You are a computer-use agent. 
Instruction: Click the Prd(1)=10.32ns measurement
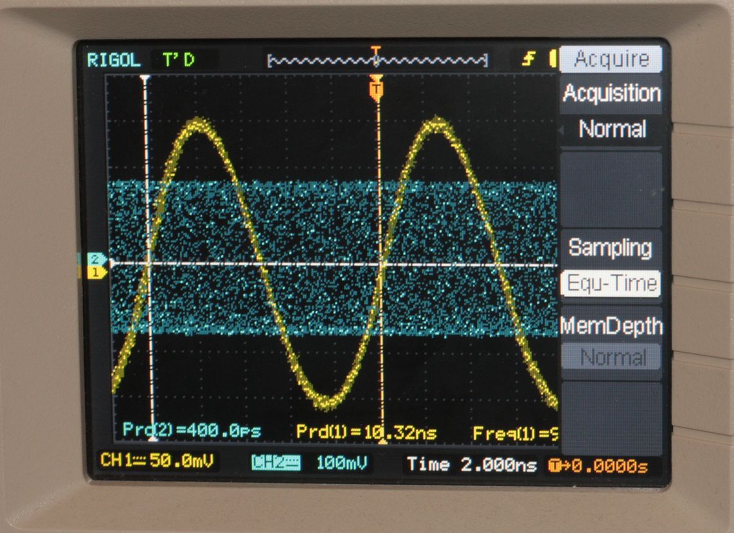366,432
